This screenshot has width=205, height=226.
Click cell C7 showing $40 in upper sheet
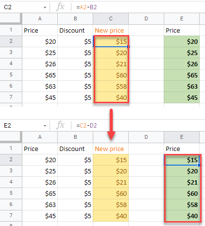pyautogui.click(x=111, y=97)
